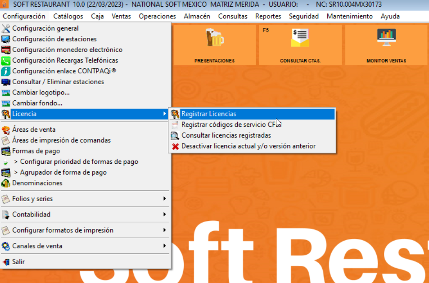
Task: Select Desactivar licencia actual y/o versión anterior
Action: pyautogui.click(x=252, y=146)
